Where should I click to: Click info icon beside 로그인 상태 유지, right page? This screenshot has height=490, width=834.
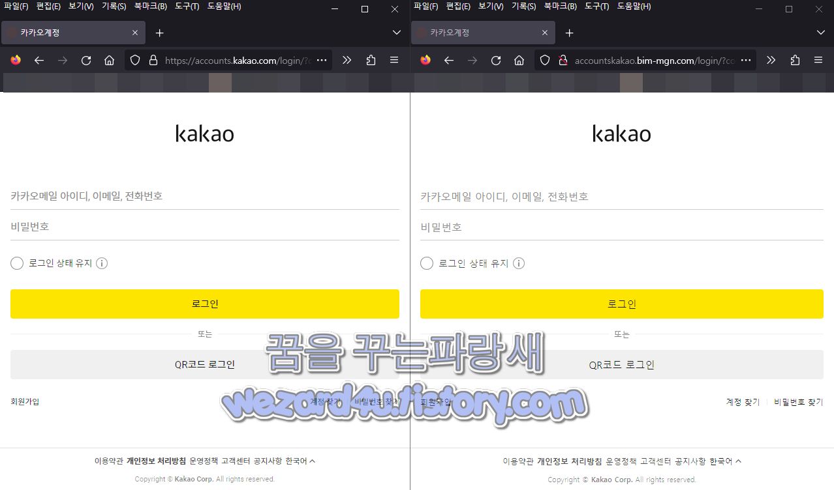(x=519, y=263)
